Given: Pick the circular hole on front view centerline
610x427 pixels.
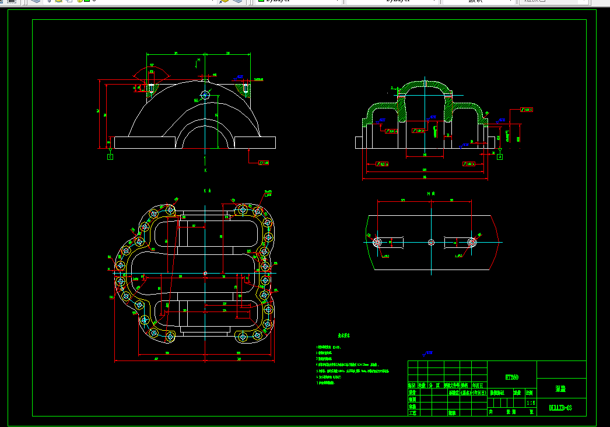Looking at the screenshot, I should (x=205, y=94).
